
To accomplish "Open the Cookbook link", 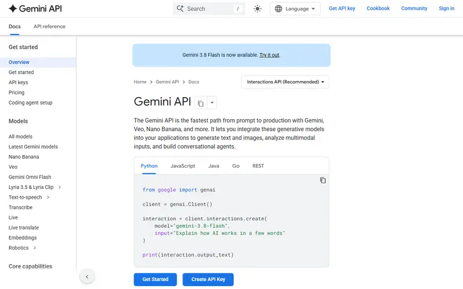I will click(x=378, y=9).
